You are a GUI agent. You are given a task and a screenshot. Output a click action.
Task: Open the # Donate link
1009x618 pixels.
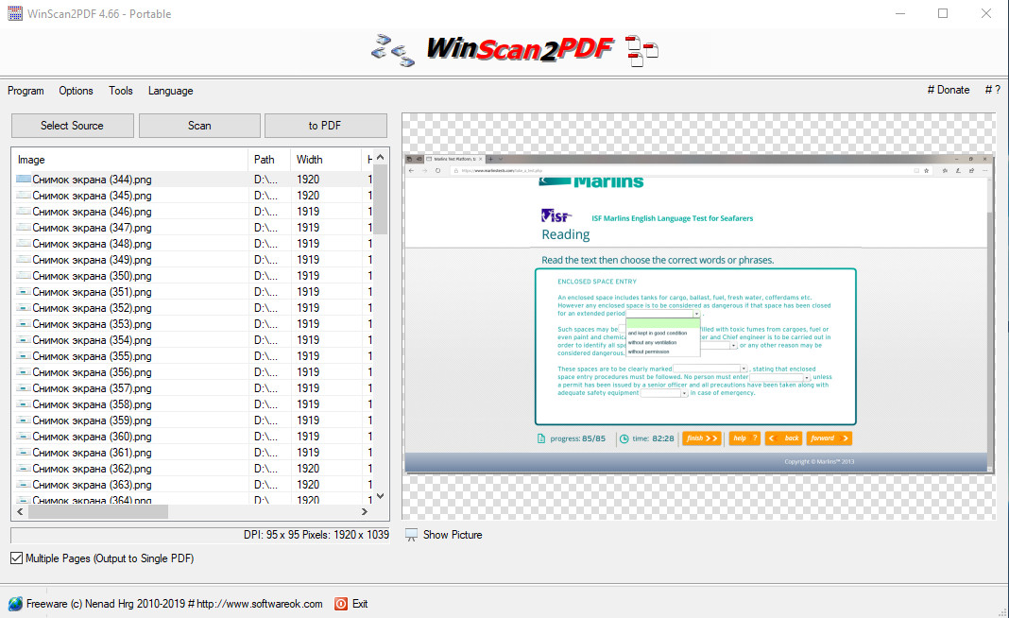949,90
